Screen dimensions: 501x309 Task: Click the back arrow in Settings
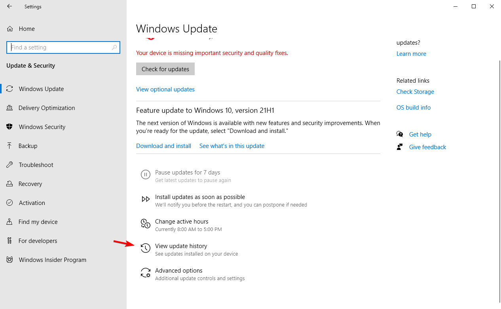pos(9,6)
